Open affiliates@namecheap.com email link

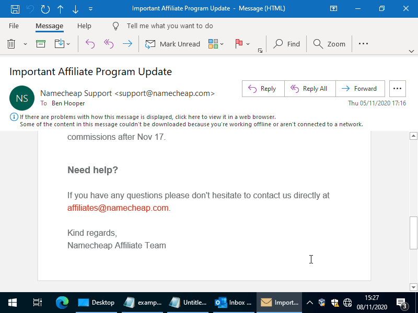click(x=118, y=208)
